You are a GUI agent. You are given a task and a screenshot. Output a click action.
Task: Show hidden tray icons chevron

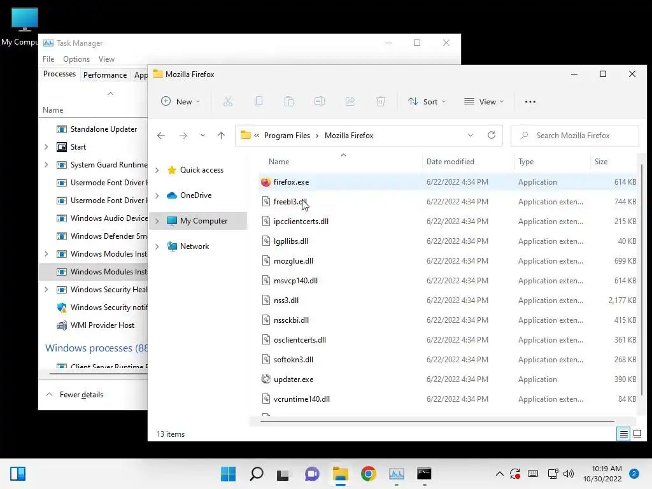pyautogui.click(x=500, y=474)
